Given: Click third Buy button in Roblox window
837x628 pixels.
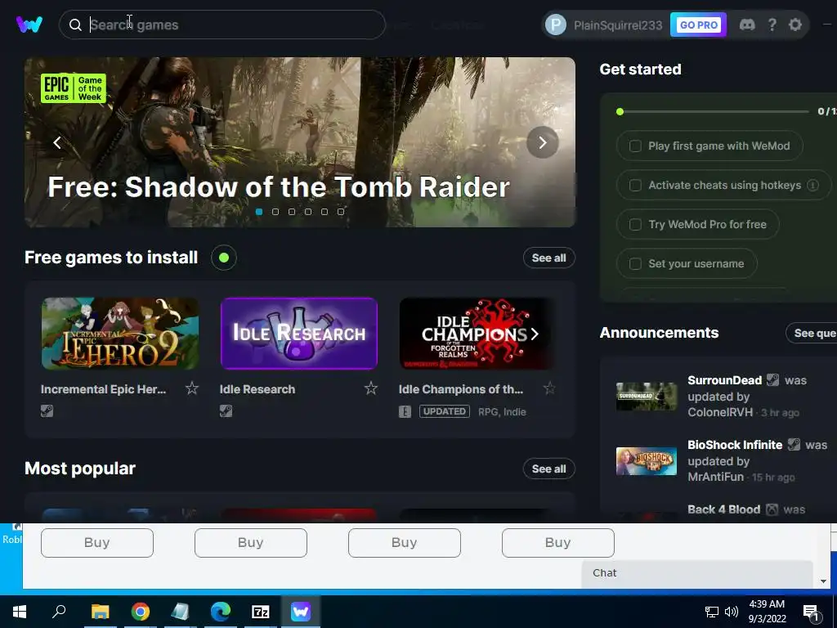Looking at the screenshot, I should coord(404,543).
